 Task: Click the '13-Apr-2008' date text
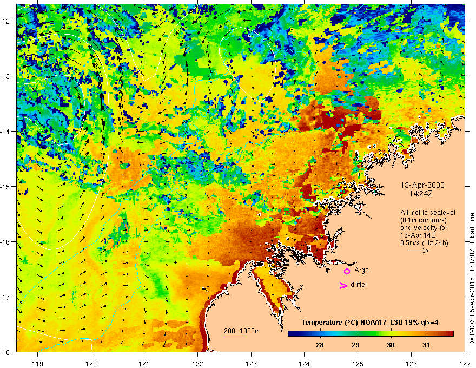(422, 185)
